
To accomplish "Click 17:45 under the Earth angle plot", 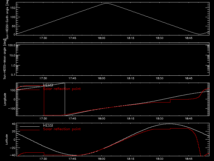I will coord(72,38).
